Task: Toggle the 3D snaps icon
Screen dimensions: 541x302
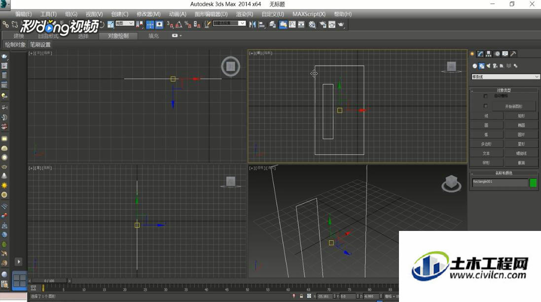Action: (x=170, y=24)
